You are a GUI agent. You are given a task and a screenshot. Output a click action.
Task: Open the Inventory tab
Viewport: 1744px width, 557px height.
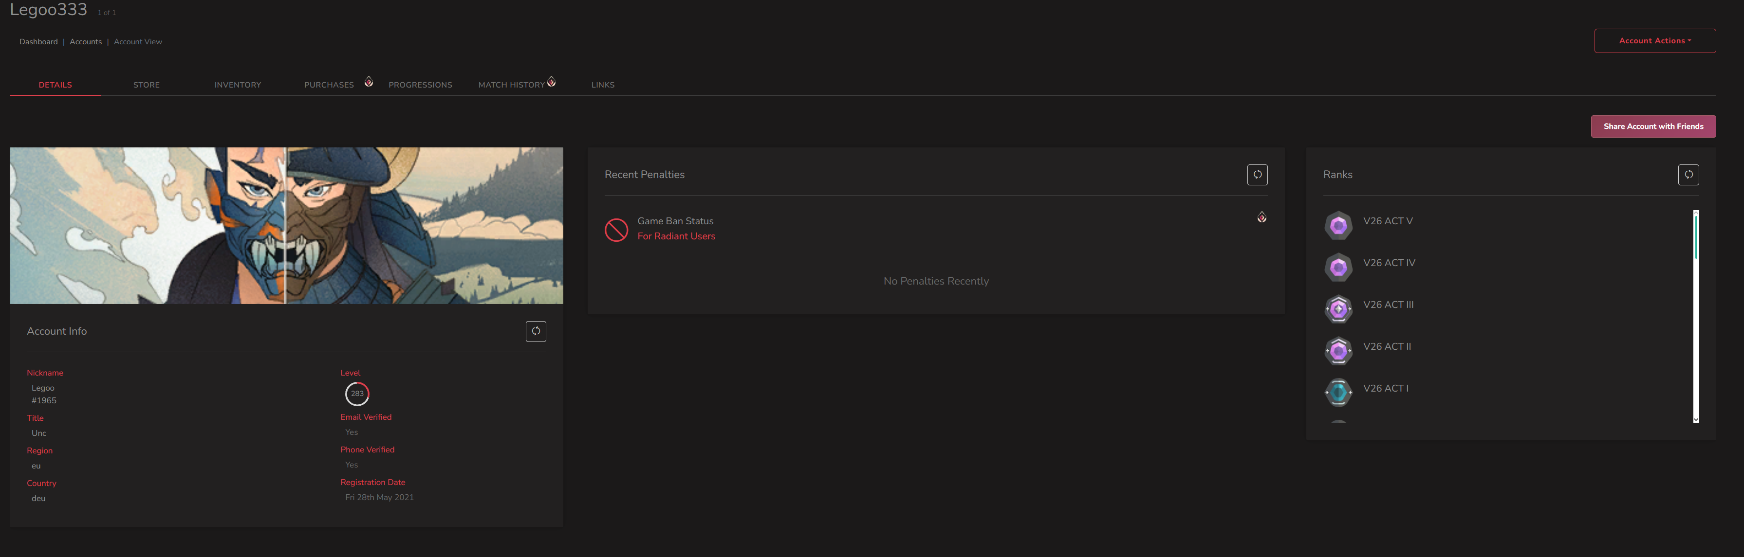238,85
